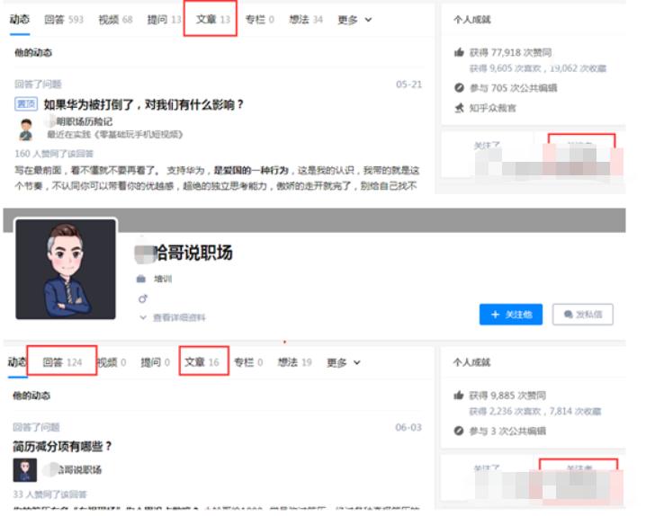This screenshot has height=516, width=646.
Task: Switch to the 提问 0 tab
Action: tap(156, 362)
